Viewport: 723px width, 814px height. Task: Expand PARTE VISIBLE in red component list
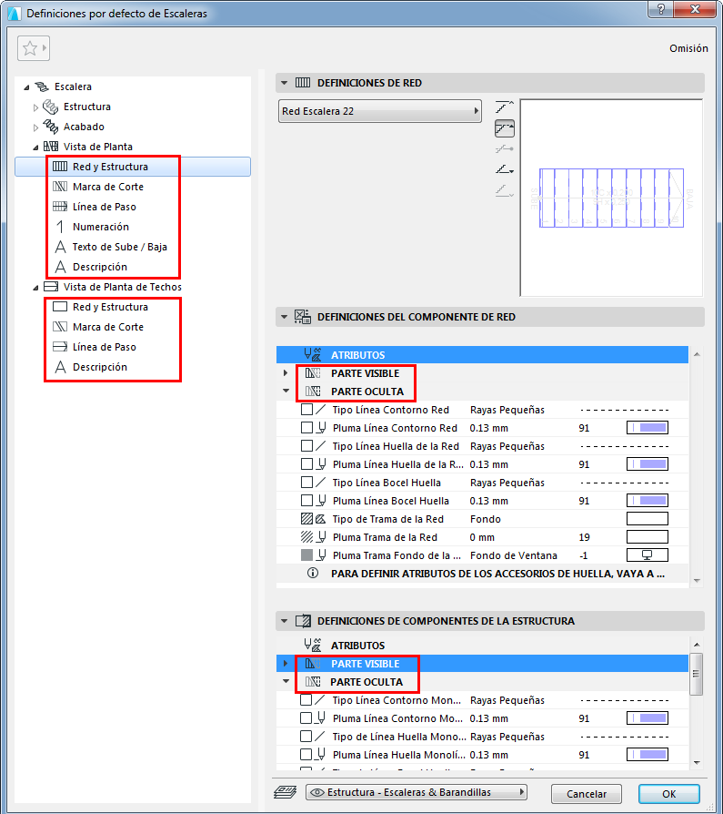286,373
